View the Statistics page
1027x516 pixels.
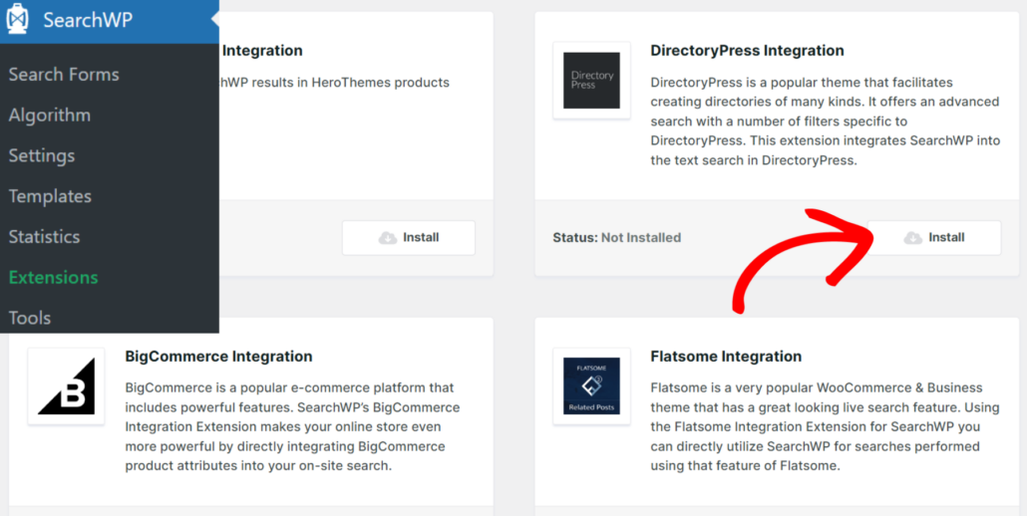click(x=44, y=237)
